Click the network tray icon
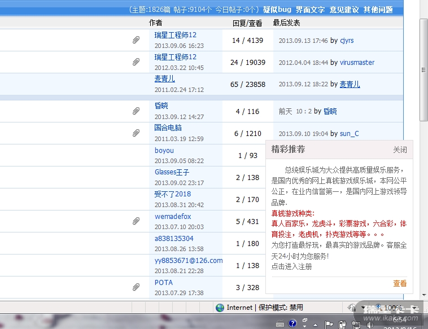428x329 pixels. click(356, 324)
